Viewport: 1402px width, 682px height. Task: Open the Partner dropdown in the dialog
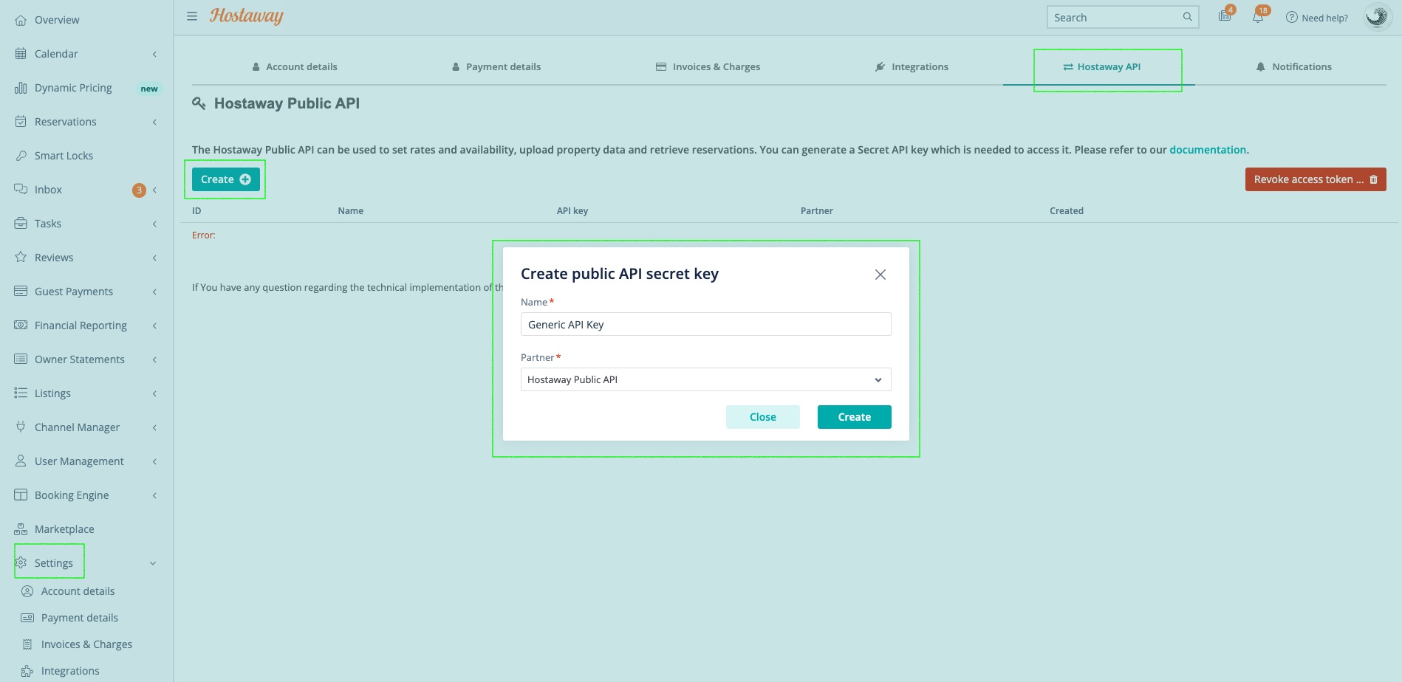click(x=878, y=379)
